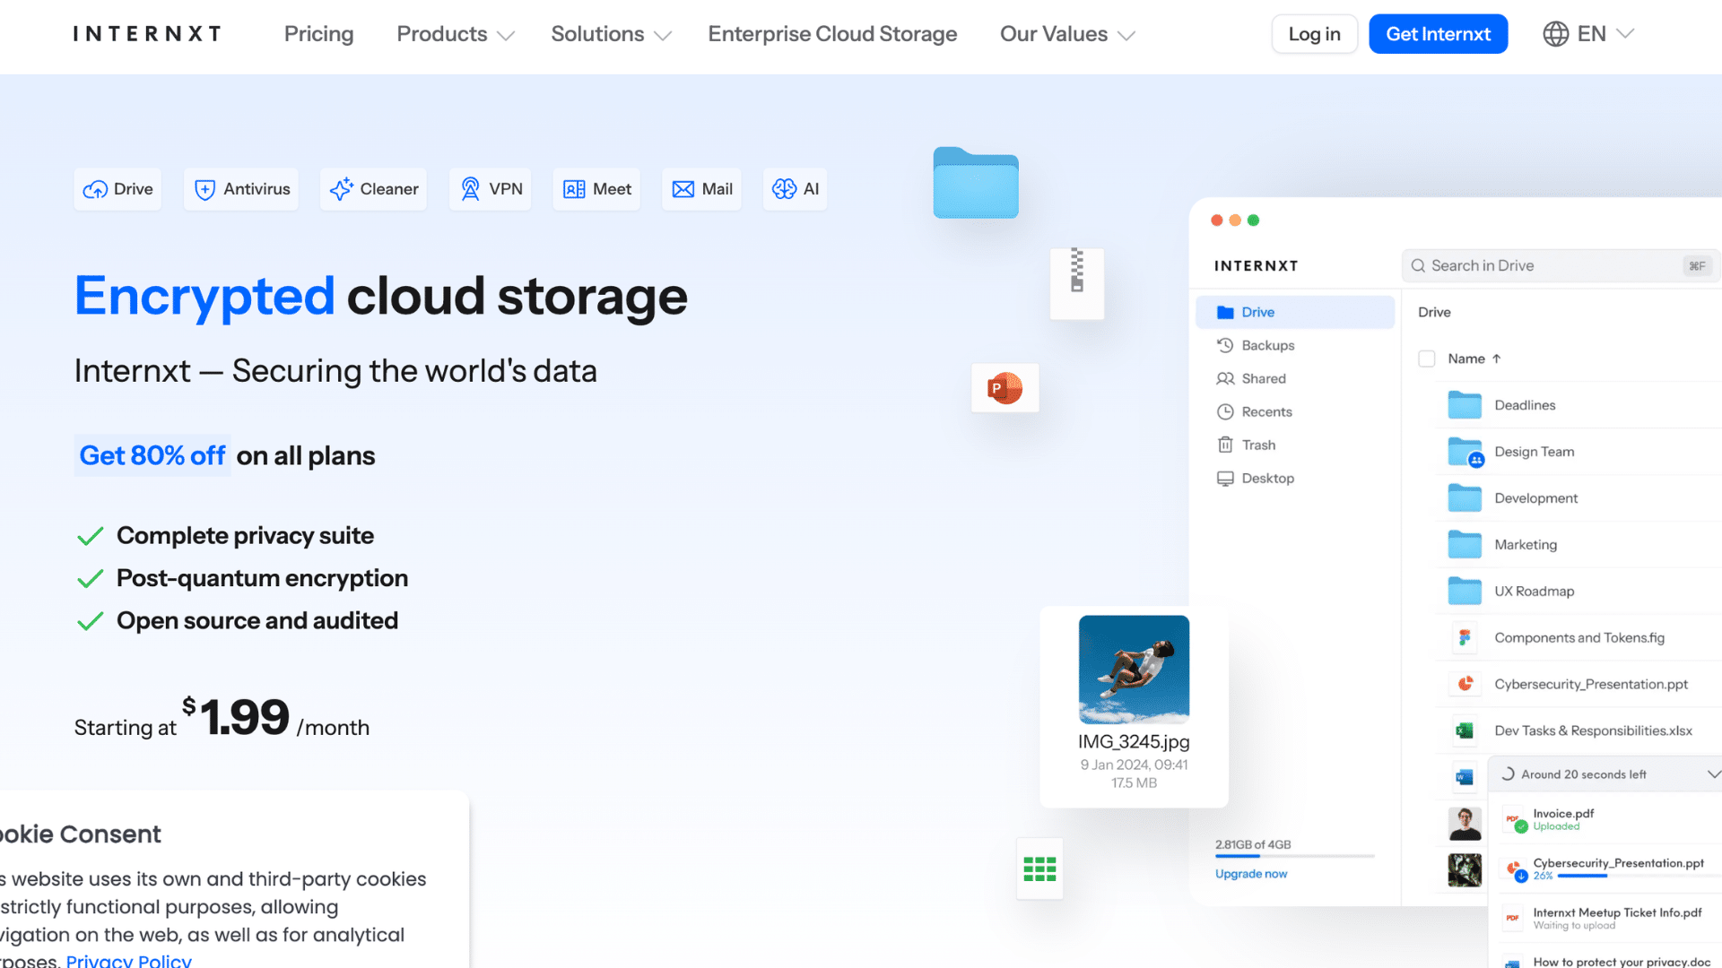Click the PowerPoint icon for Cybersecurity_Presentation.ppt in the Drive list
The width and height of the screenshot is (1722, 968).
coord(1465,684)
